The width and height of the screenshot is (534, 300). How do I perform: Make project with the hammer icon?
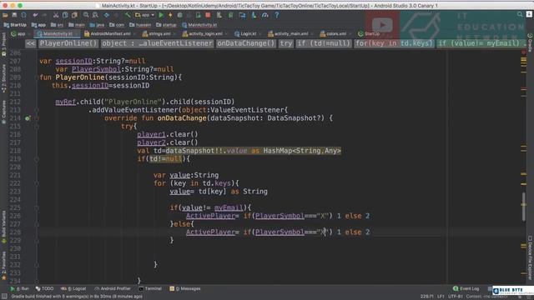(x=128, y=15)
